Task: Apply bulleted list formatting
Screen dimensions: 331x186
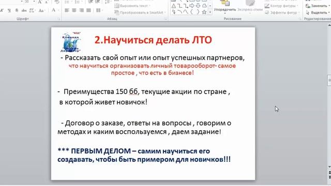Action: (67, 2)
